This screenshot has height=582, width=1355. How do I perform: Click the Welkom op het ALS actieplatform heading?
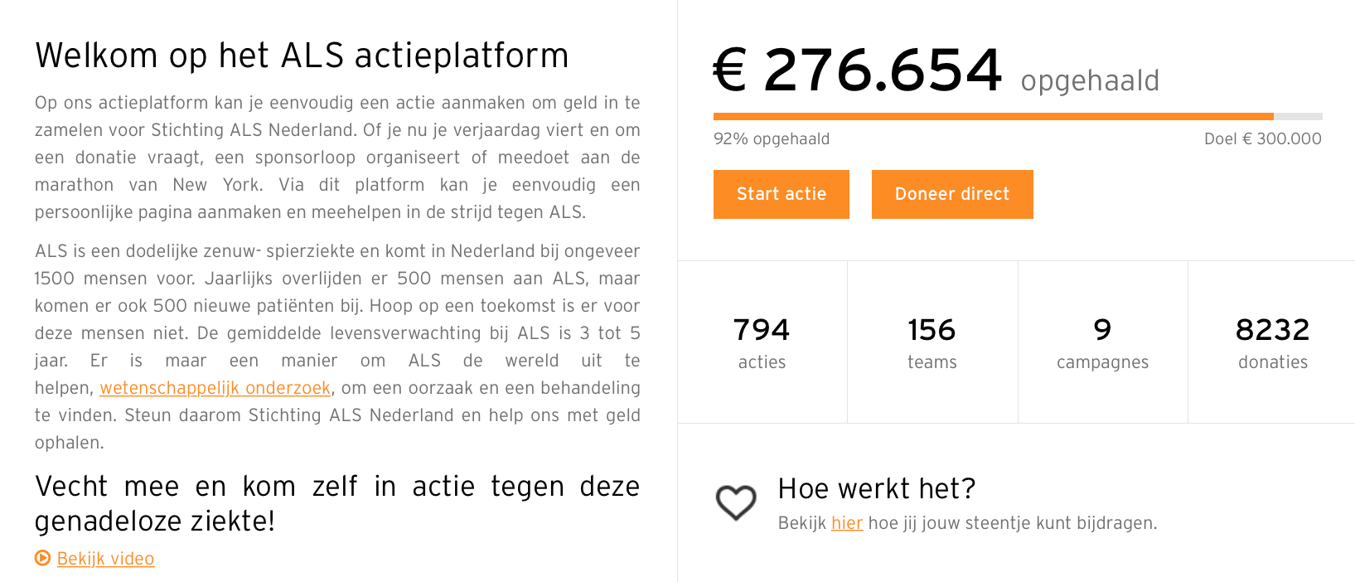[x=302, y=56]
